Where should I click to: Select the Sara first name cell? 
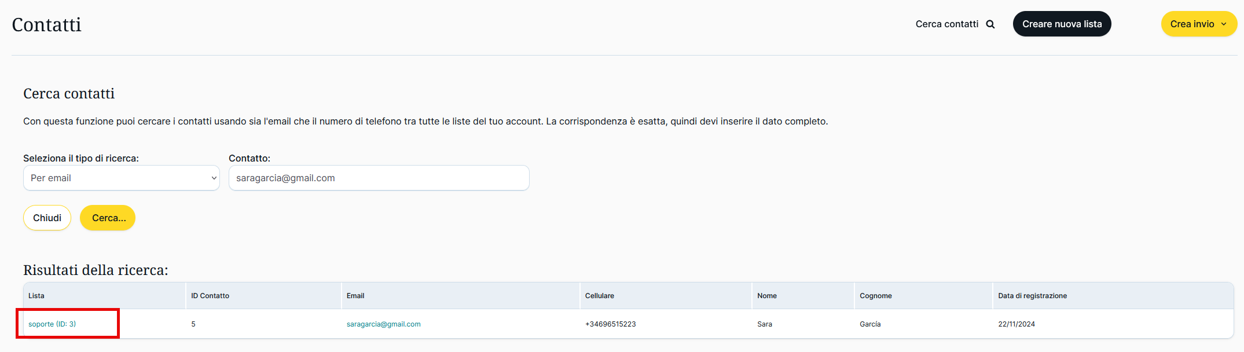(765, 324)
